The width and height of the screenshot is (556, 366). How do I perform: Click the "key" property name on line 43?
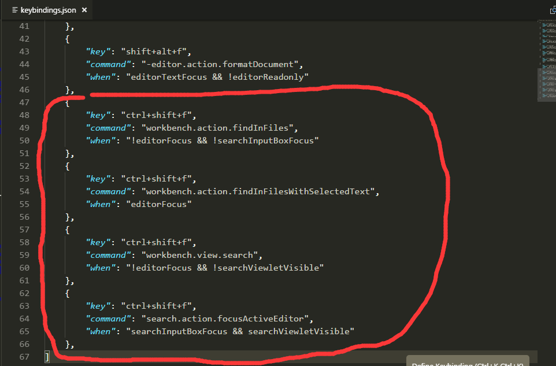[x=98, y=51]
